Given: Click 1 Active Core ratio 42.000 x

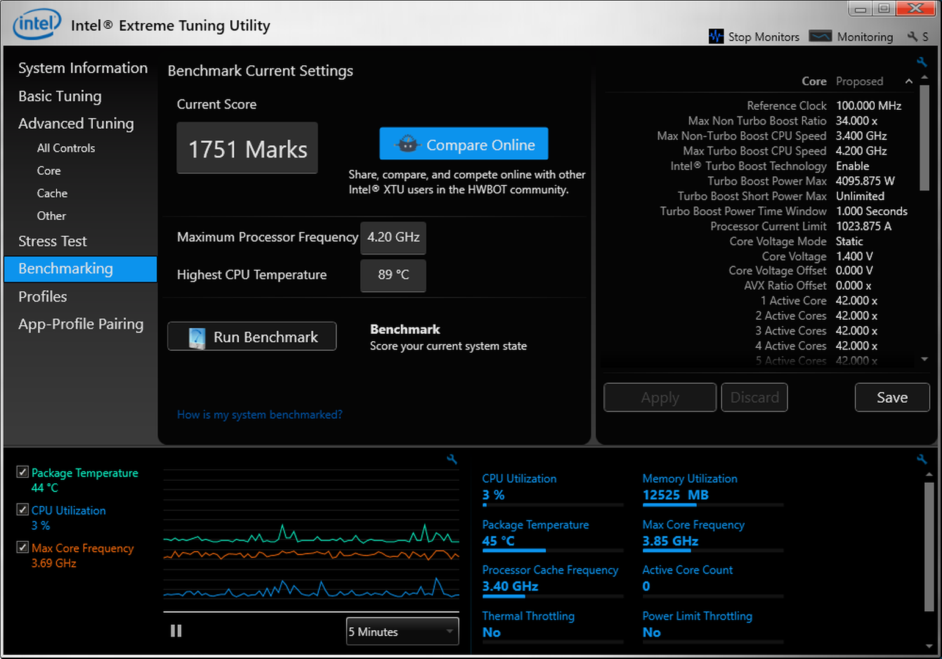Looking at the screenshot, I should coord(857,301).
